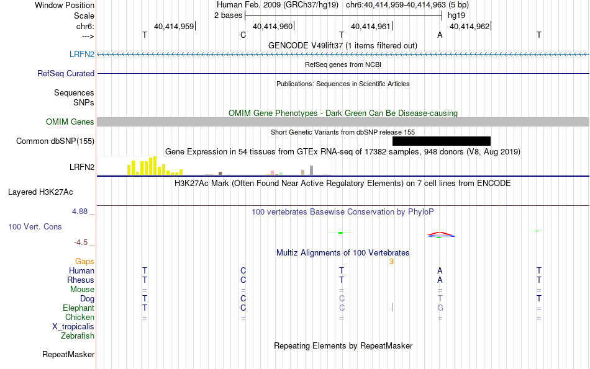Click the ---> strand direction label

[88, 36]
